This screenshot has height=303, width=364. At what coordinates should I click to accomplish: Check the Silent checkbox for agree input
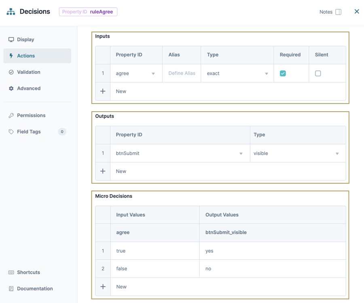coord(318,73)
